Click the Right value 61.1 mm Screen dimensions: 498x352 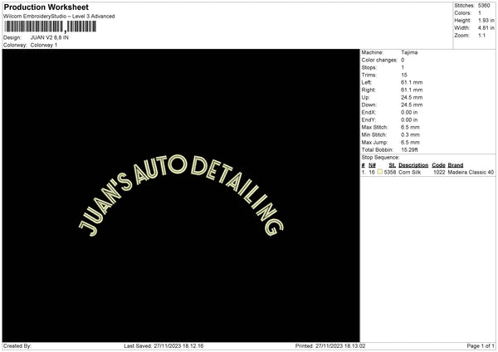[x=412, y=90]
